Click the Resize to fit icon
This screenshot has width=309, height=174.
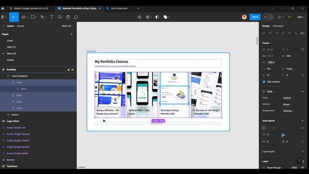coord(303,49)
